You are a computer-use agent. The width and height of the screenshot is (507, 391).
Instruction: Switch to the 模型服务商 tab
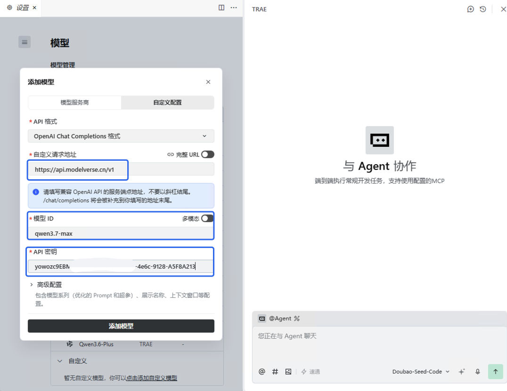75,103
